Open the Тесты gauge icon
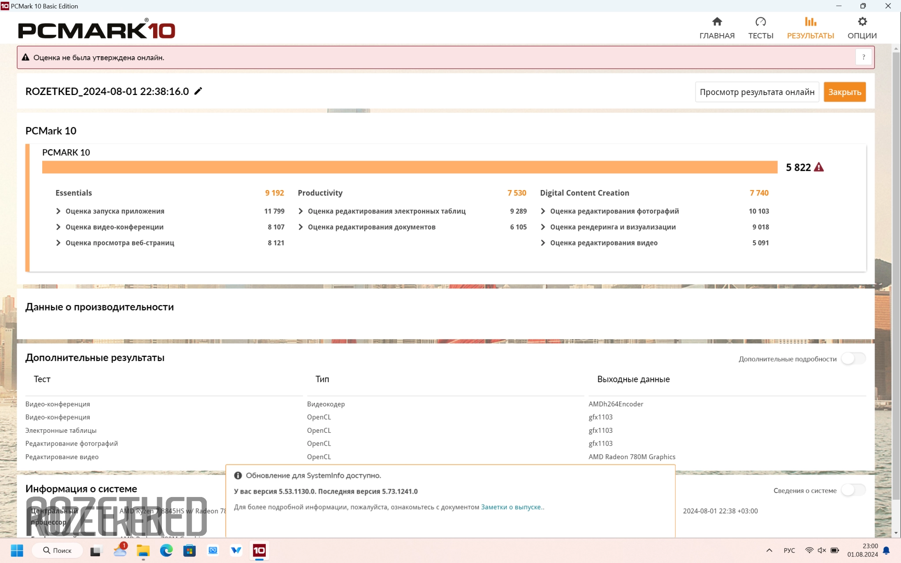The image size is (901, 563). tap(760, 22)
